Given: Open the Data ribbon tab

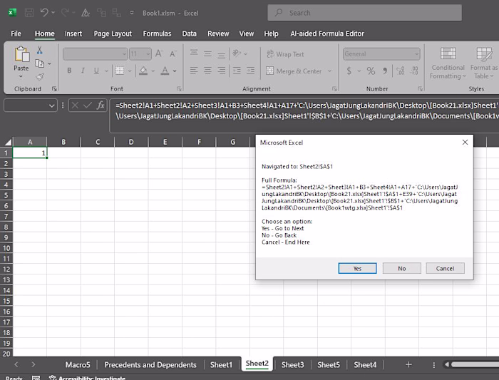Looking at the screenshot, I should 189,34.
